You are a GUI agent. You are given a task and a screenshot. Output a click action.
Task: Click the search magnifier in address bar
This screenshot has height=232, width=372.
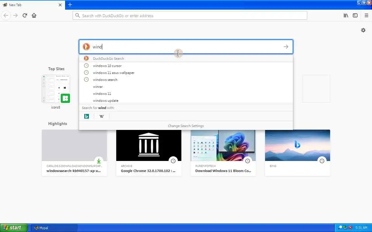[x=77, y=16]
